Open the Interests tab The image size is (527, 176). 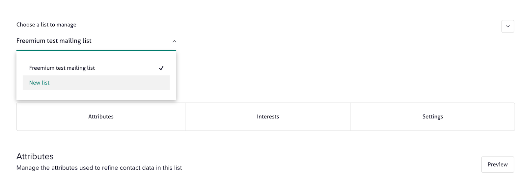tap(268, 117)
